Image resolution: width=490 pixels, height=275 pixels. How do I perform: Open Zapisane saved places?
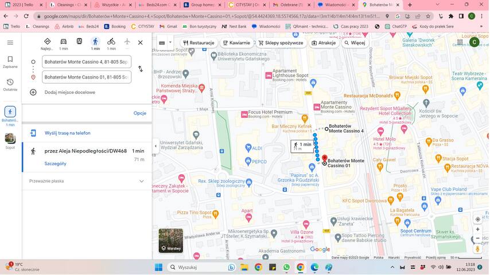tap(10, 62)
